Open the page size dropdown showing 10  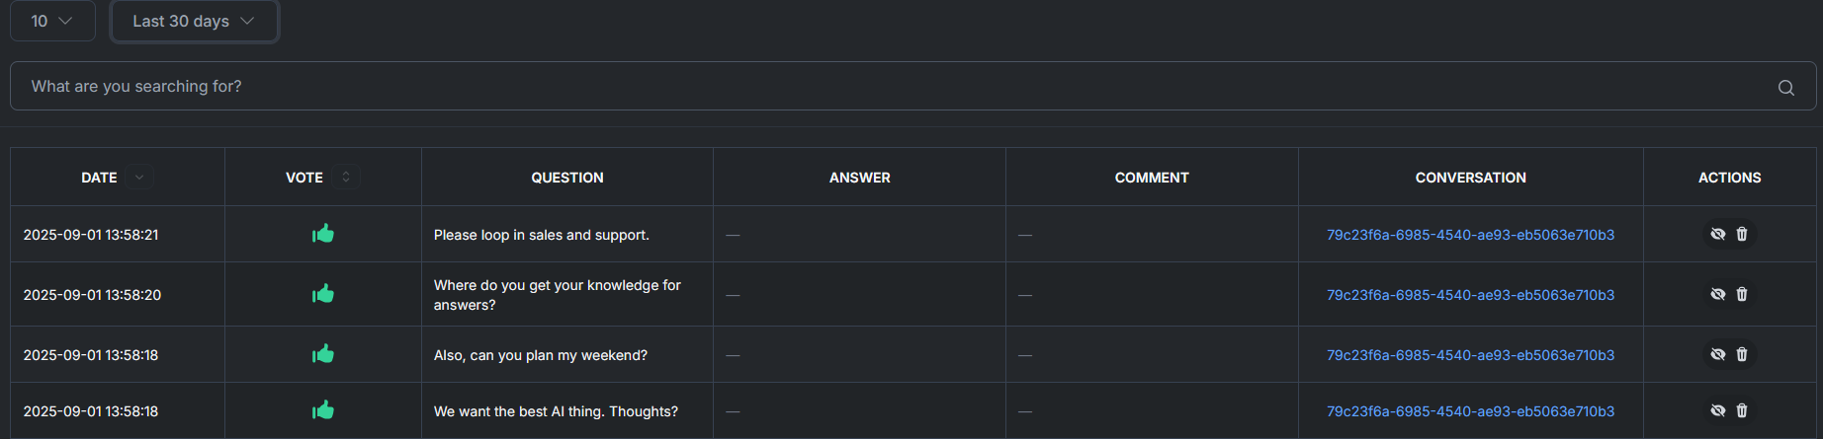(52, 21)
